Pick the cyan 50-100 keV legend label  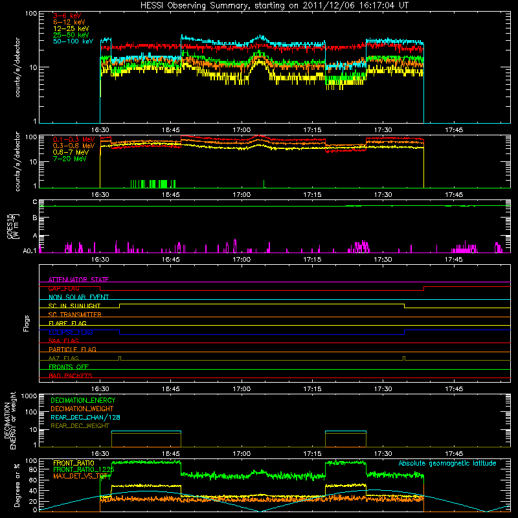(73, 41)
